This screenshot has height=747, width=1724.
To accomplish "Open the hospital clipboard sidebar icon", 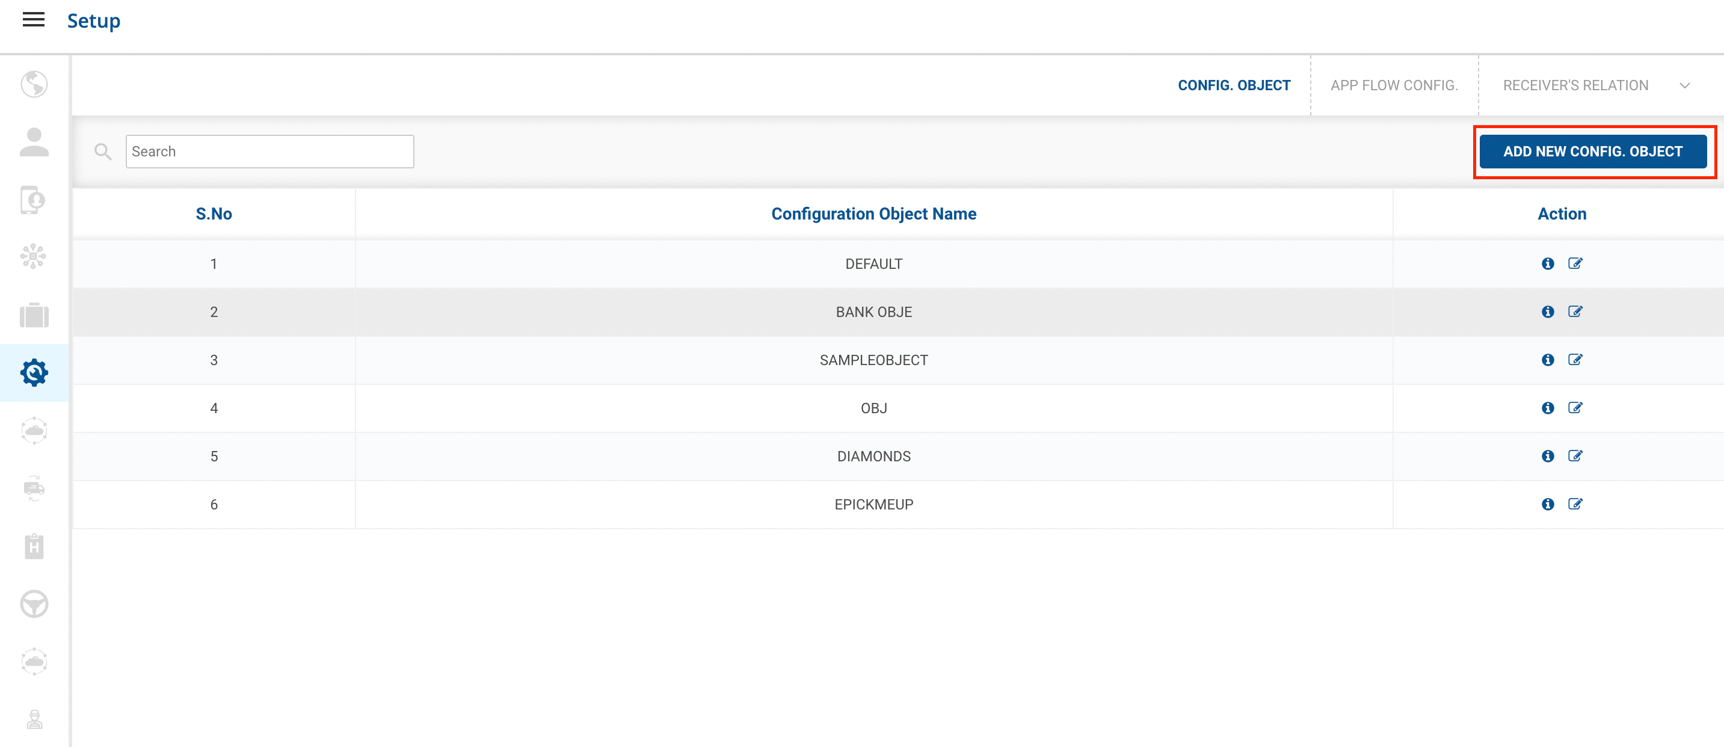I will point(34,546).
